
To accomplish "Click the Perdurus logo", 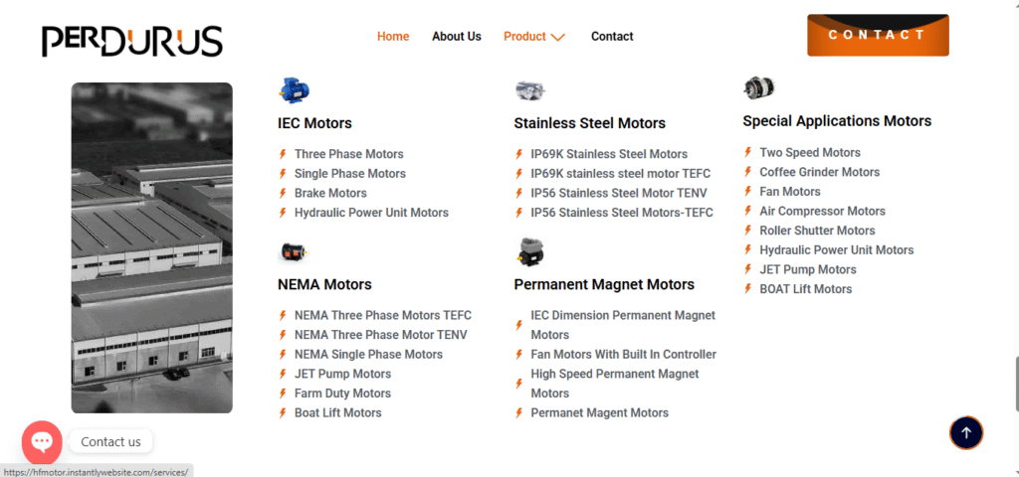I will point(132,40).
